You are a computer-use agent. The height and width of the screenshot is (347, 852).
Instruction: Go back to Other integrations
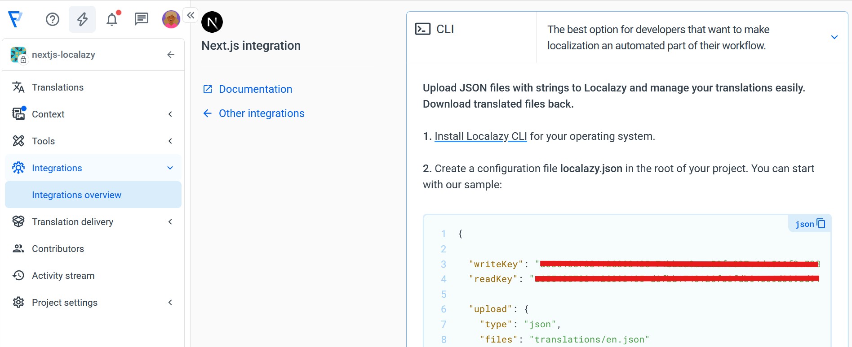(x=262, y=113)
